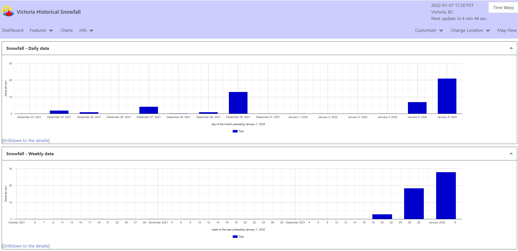
Task: Select the December 27, 2021 daily bar
Action: pos(148,110)
